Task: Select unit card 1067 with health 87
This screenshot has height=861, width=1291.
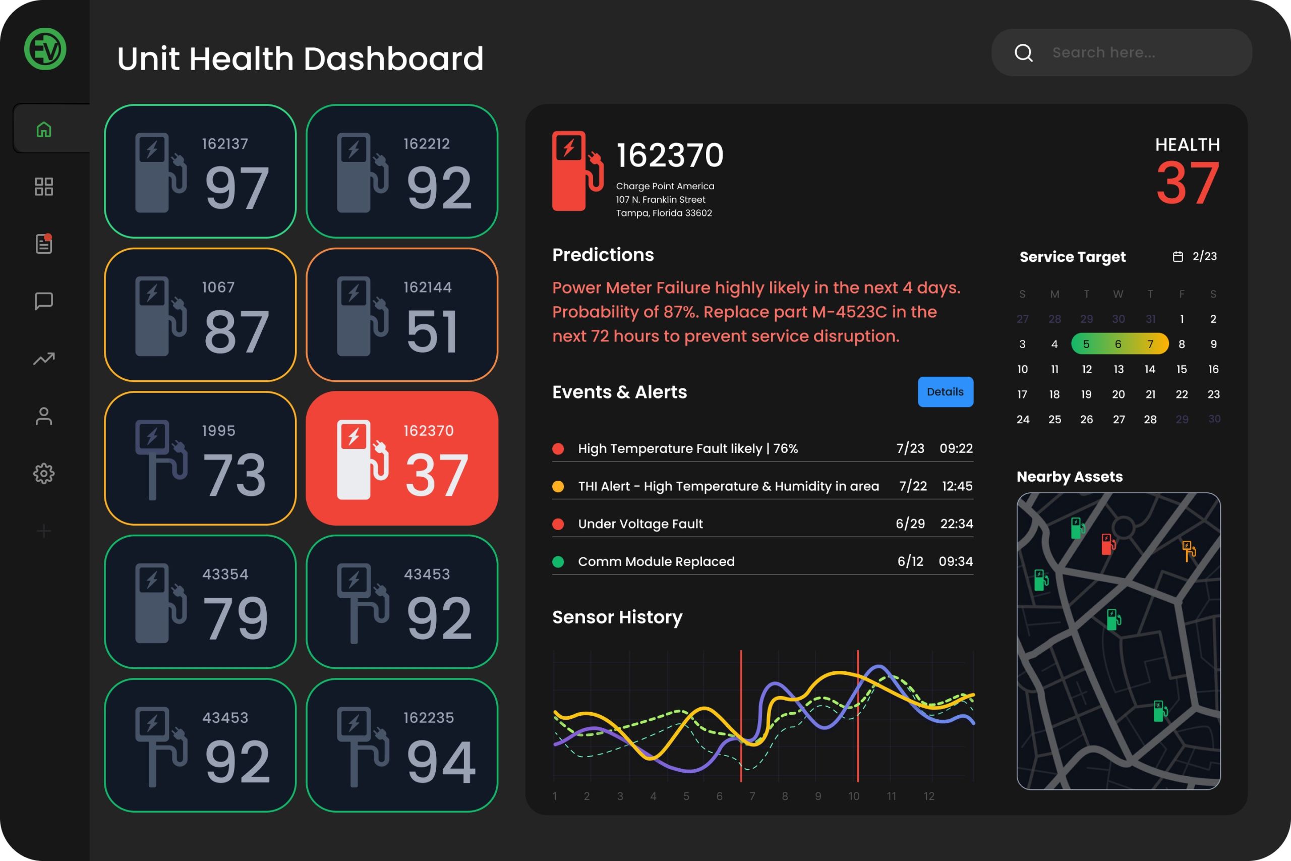Action: [x=200, y=315]
